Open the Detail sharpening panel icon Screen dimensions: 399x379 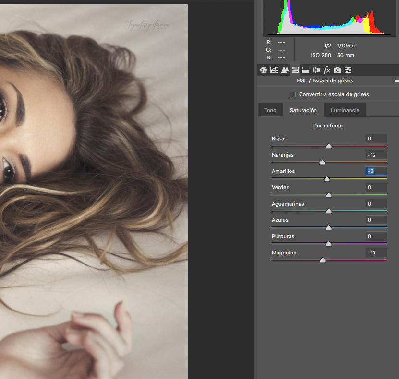coord(285,70)
